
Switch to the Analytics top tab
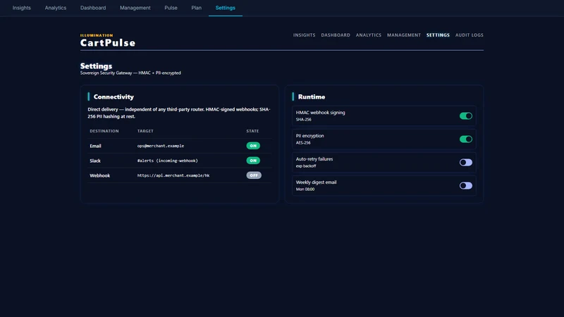click(x=56, y=8)
